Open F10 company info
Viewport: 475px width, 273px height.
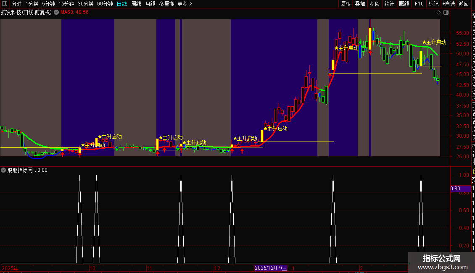(419, 4)
